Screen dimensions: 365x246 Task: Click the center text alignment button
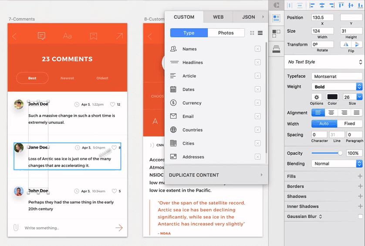[331, 113]
